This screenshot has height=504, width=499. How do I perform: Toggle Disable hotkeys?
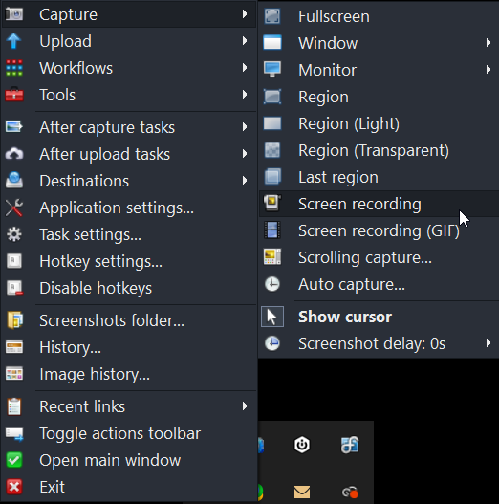tap(129, 288)
